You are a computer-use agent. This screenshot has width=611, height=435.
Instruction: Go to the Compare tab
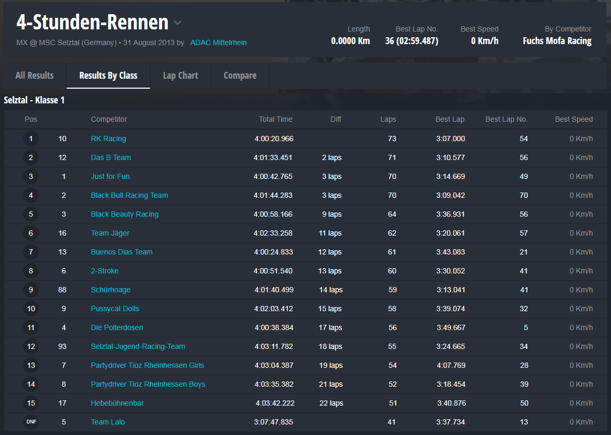240,76
